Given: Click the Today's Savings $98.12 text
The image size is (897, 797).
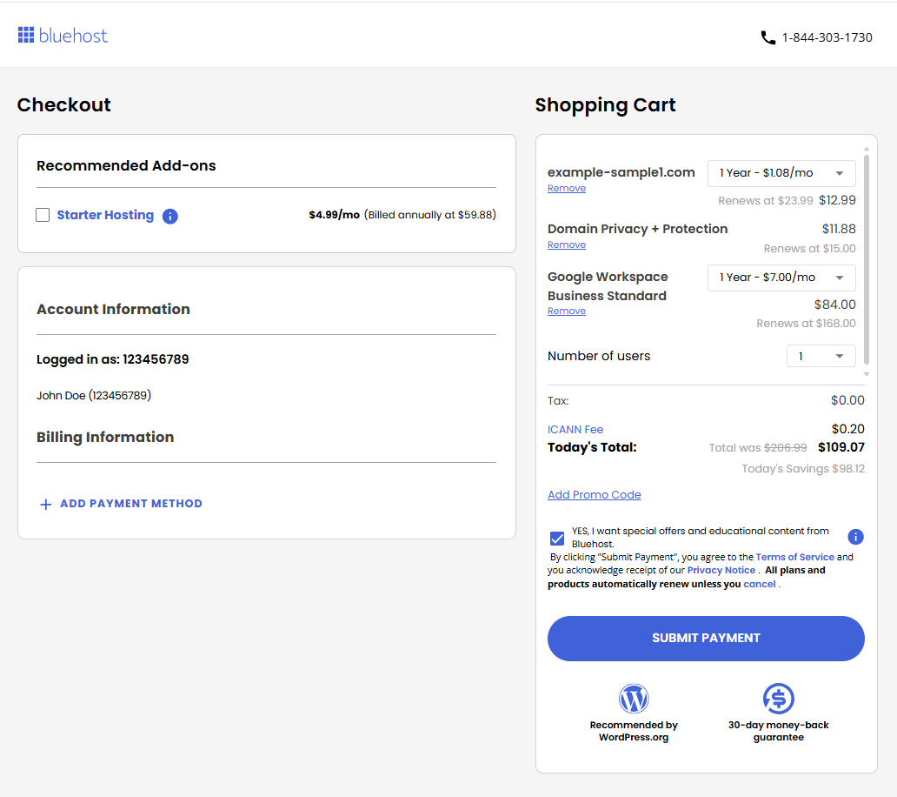Looking at the screenshot, I should tap(802, 469).
